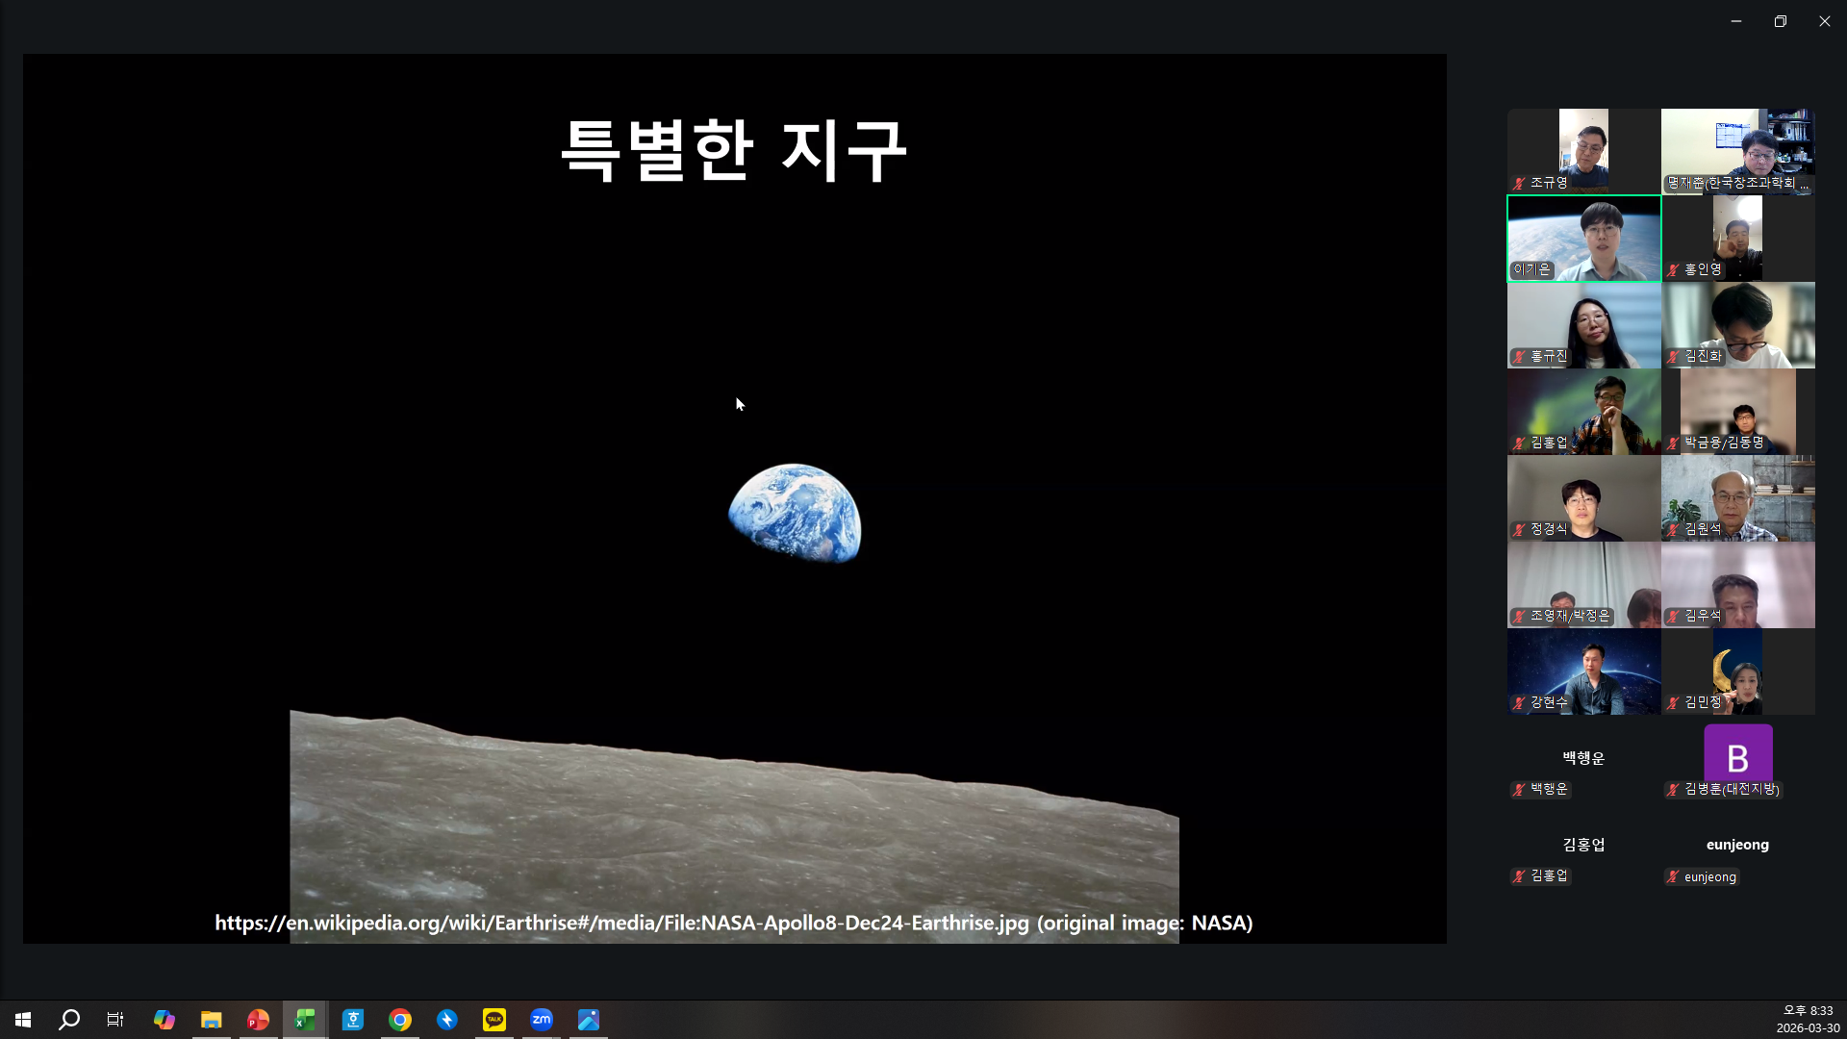Viewport: 1847px width, 1039px height.
Task: Open the Windows Start menu
Action: pos(23,1020)
